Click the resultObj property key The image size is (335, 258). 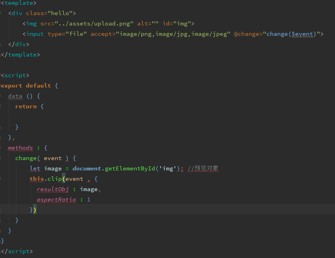53,190
